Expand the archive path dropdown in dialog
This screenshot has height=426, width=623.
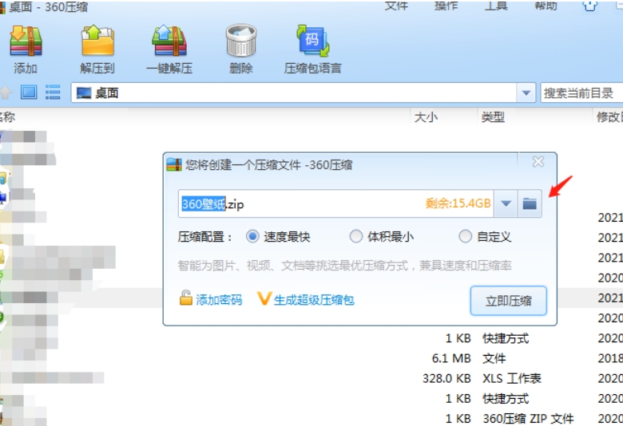tap(506, 203)
